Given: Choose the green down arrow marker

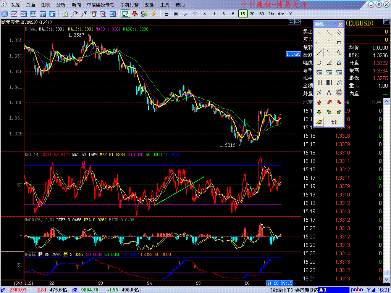Looking at the screenshot, I should click(x=319, y=112).
